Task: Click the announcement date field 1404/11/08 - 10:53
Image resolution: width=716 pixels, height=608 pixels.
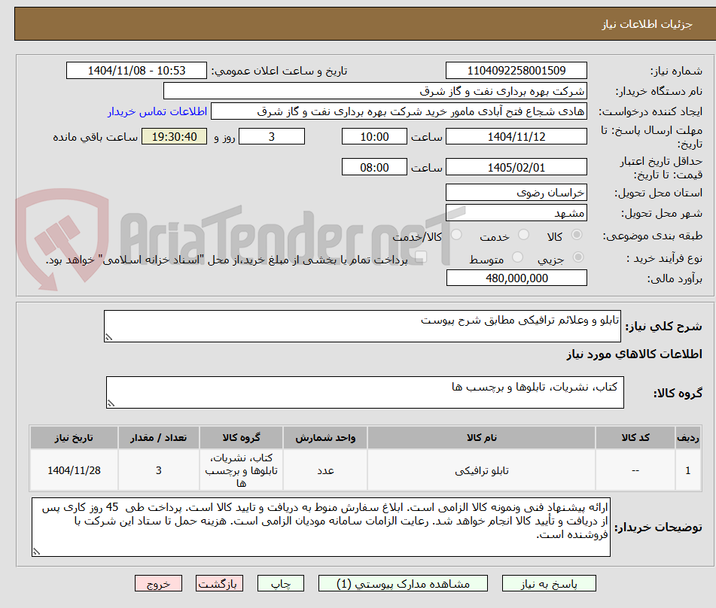Action: pyautogui.click(x=136, y=71)
